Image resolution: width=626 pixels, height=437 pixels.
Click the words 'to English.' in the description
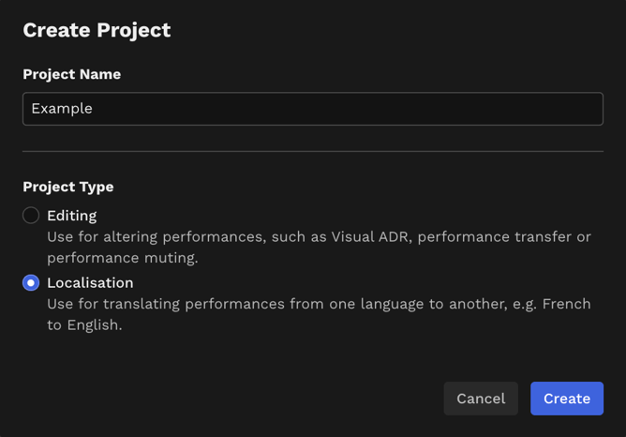point(84,325)
